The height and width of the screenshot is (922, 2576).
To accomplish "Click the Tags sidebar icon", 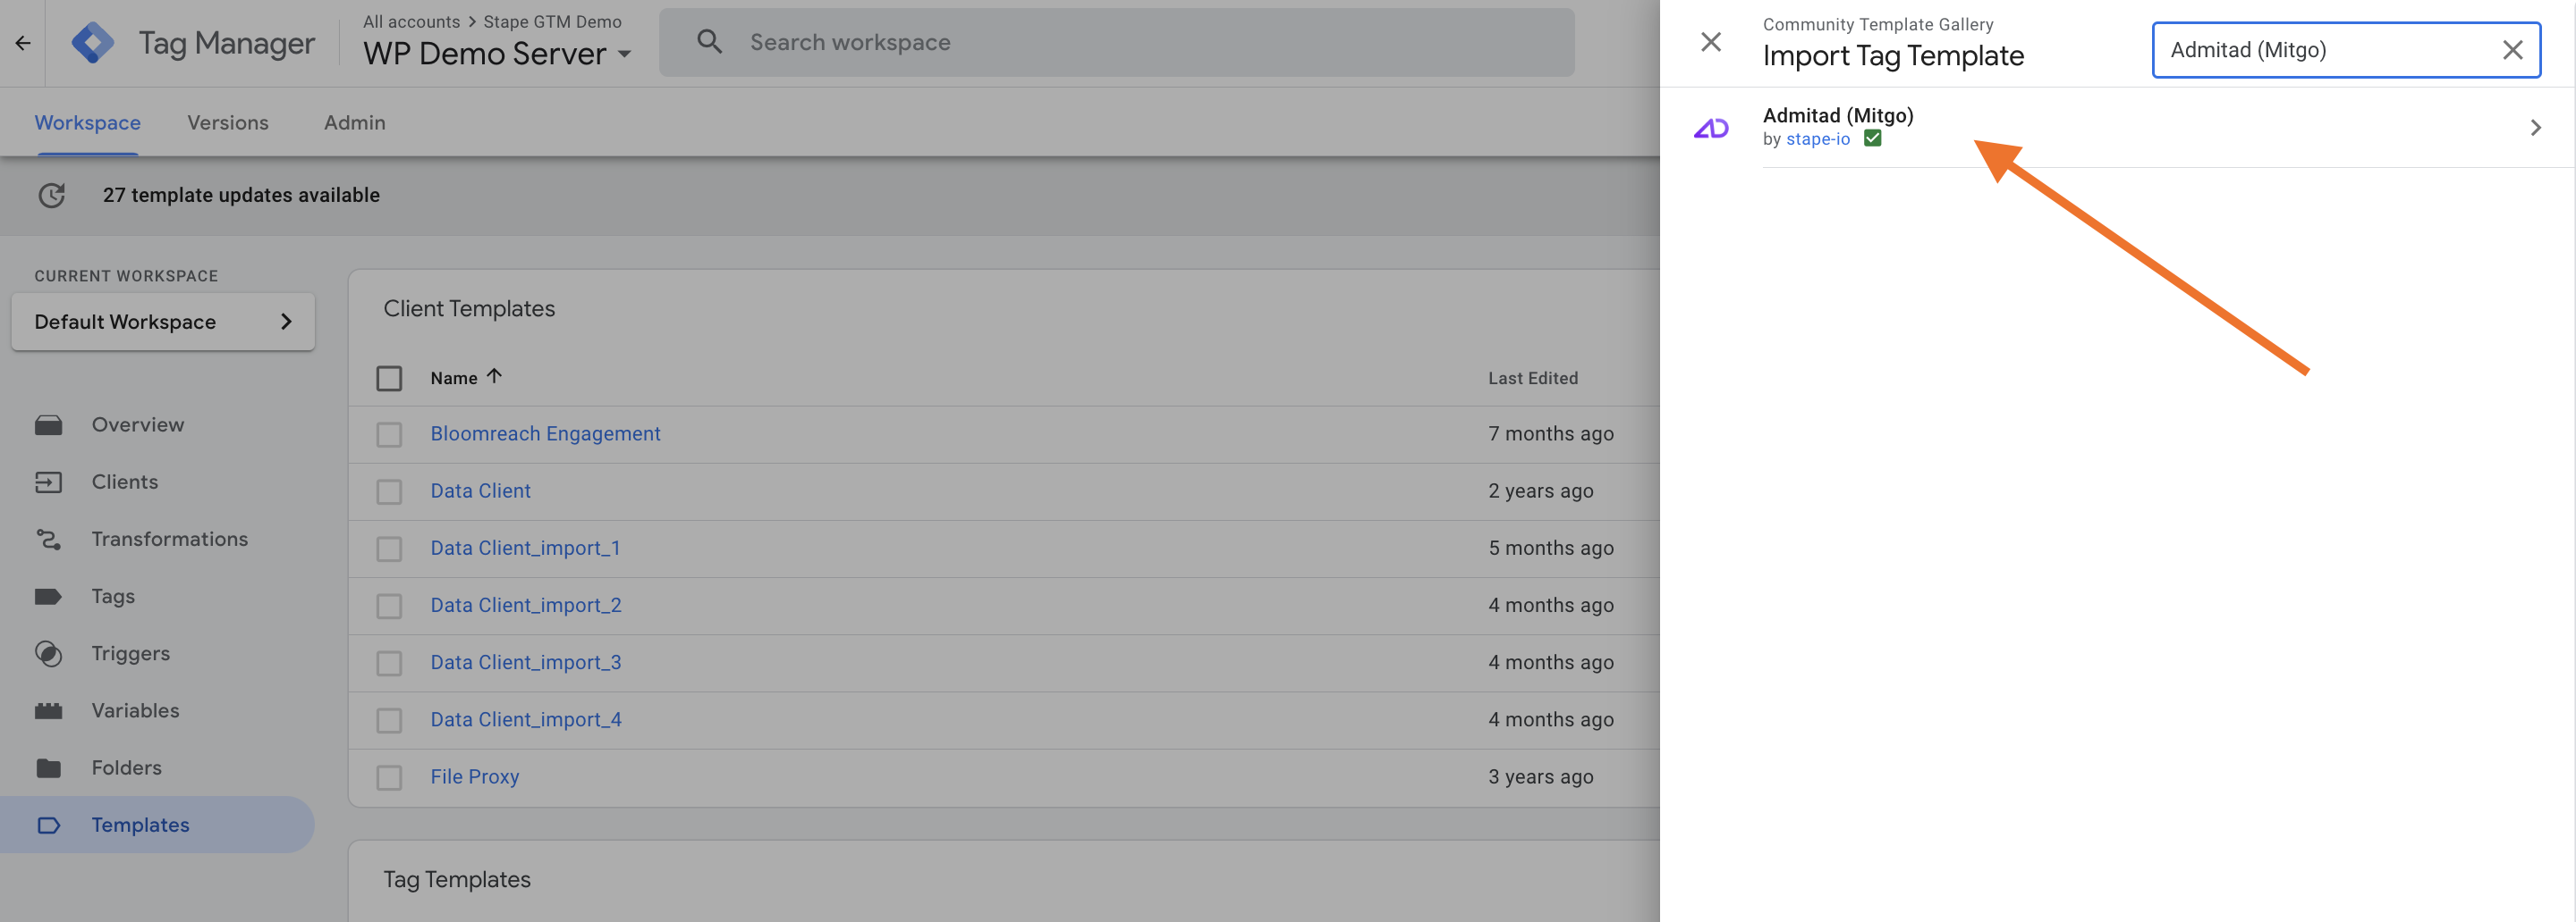I will point(48,597).
